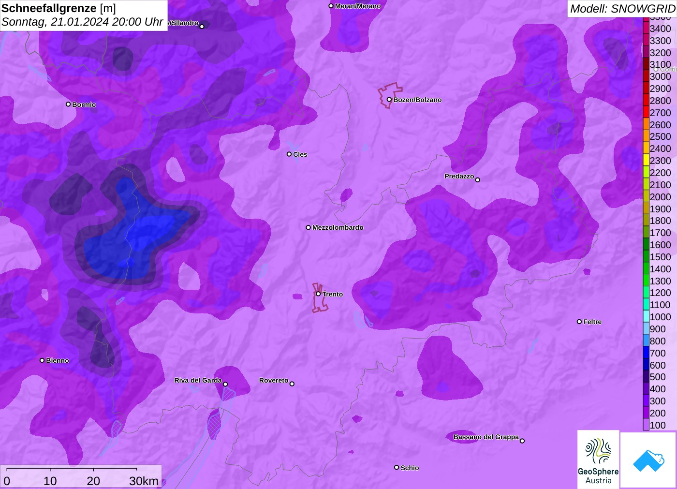Viewport: 677px width, 489px height.
Task: Click the Bassano del Grappa marker dot
Action: (x=522, y=441)
